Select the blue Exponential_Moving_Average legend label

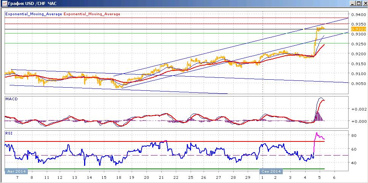(34, 14)
